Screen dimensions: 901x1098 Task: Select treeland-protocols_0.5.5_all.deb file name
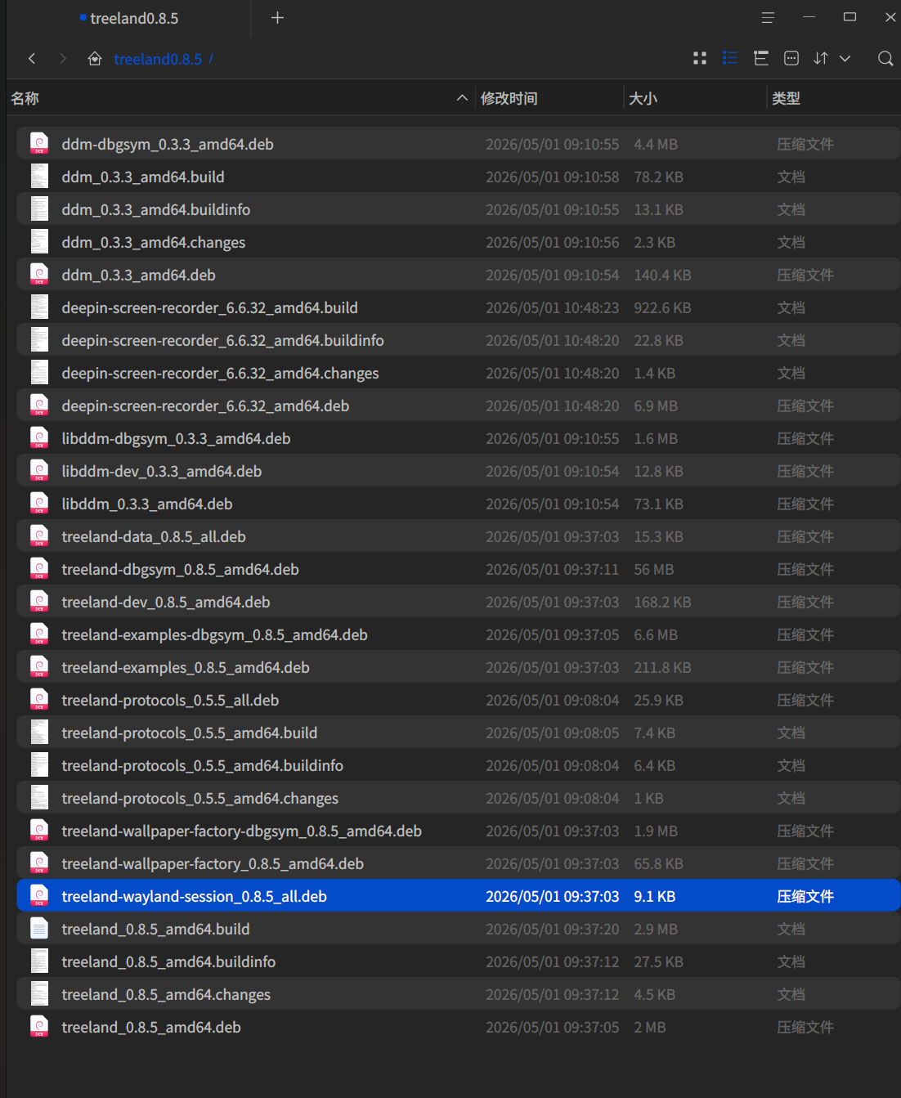pyautogui.click(x=170, y=700)
